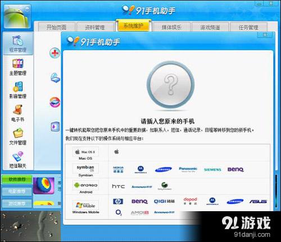Click the blue scanner-style maintenance icon
The height and width of the screenshot is (242, 281).
pyautogui.click(x=55, y=78)
